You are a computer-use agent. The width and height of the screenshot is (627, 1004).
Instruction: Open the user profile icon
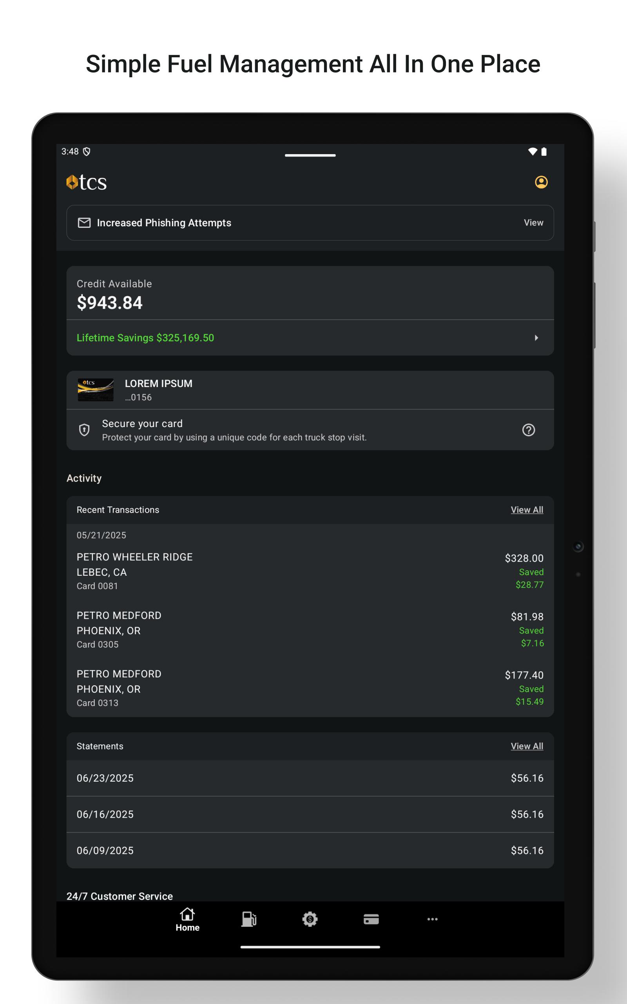click(x=541, y=182)
